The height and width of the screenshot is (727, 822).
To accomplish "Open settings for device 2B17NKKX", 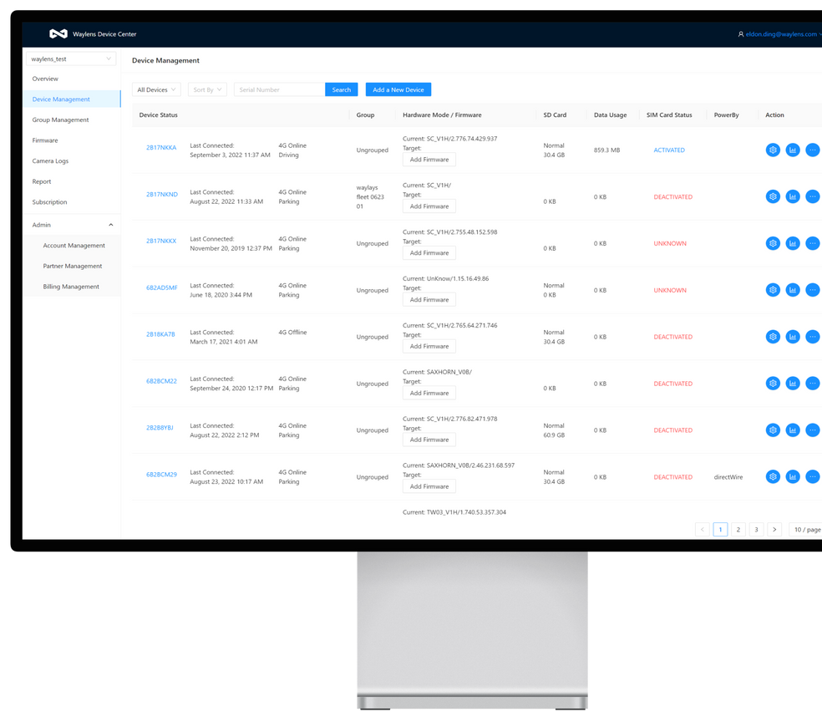I will (773, 243).
